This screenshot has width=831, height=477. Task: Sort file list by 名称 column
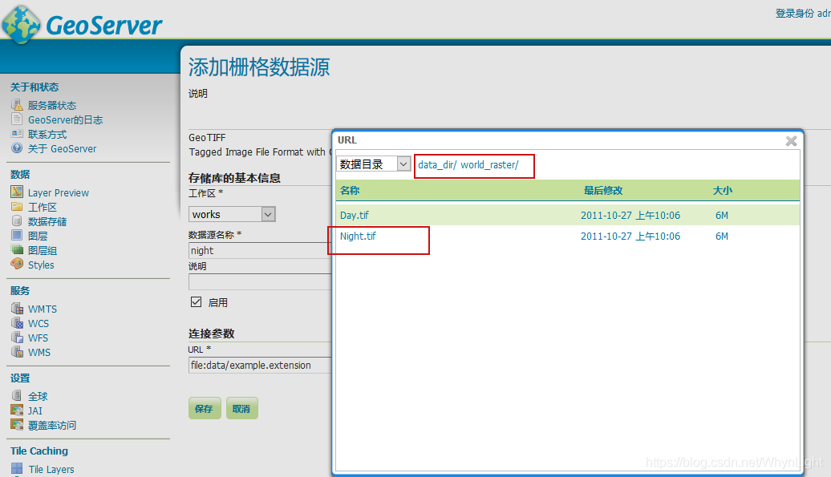[349, 190]
